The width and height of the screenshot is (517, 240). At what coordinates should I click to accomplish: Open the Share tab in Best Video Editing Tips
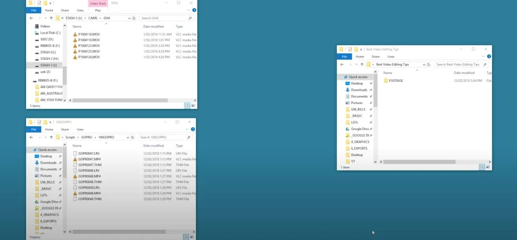click(375, 56)
